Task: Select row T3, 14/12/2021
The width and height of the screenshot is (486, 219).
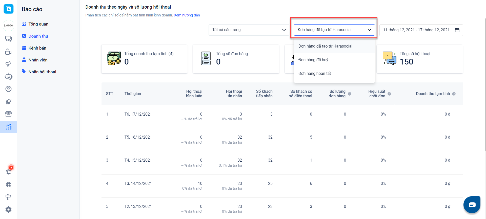Action: coord(282,186)
